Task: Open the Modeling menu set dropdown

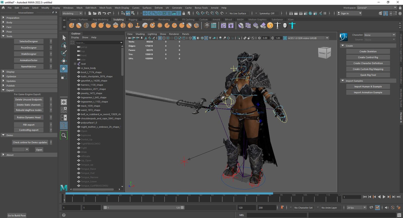Action: [72, 13]
